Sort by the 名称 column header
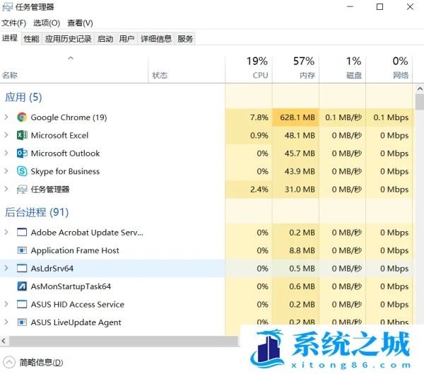 point(74,69)
